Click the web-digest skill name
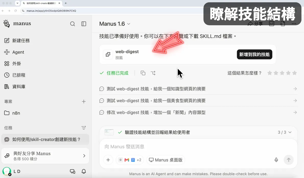 tap(127, 52)
